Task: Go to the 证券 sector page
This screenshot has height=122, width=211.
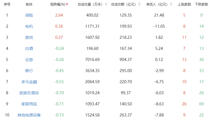Action: 29,60
